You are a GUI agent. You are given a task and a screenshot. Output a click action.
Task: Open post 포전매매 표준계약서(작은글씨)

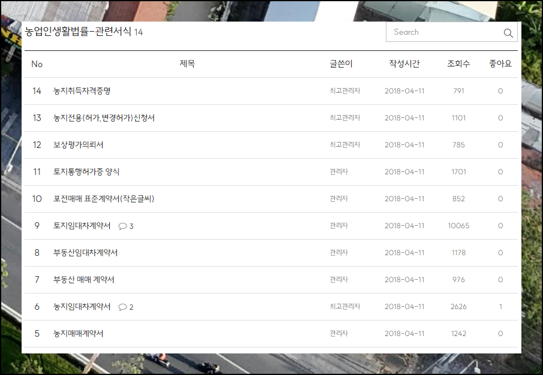pos(104,199)
